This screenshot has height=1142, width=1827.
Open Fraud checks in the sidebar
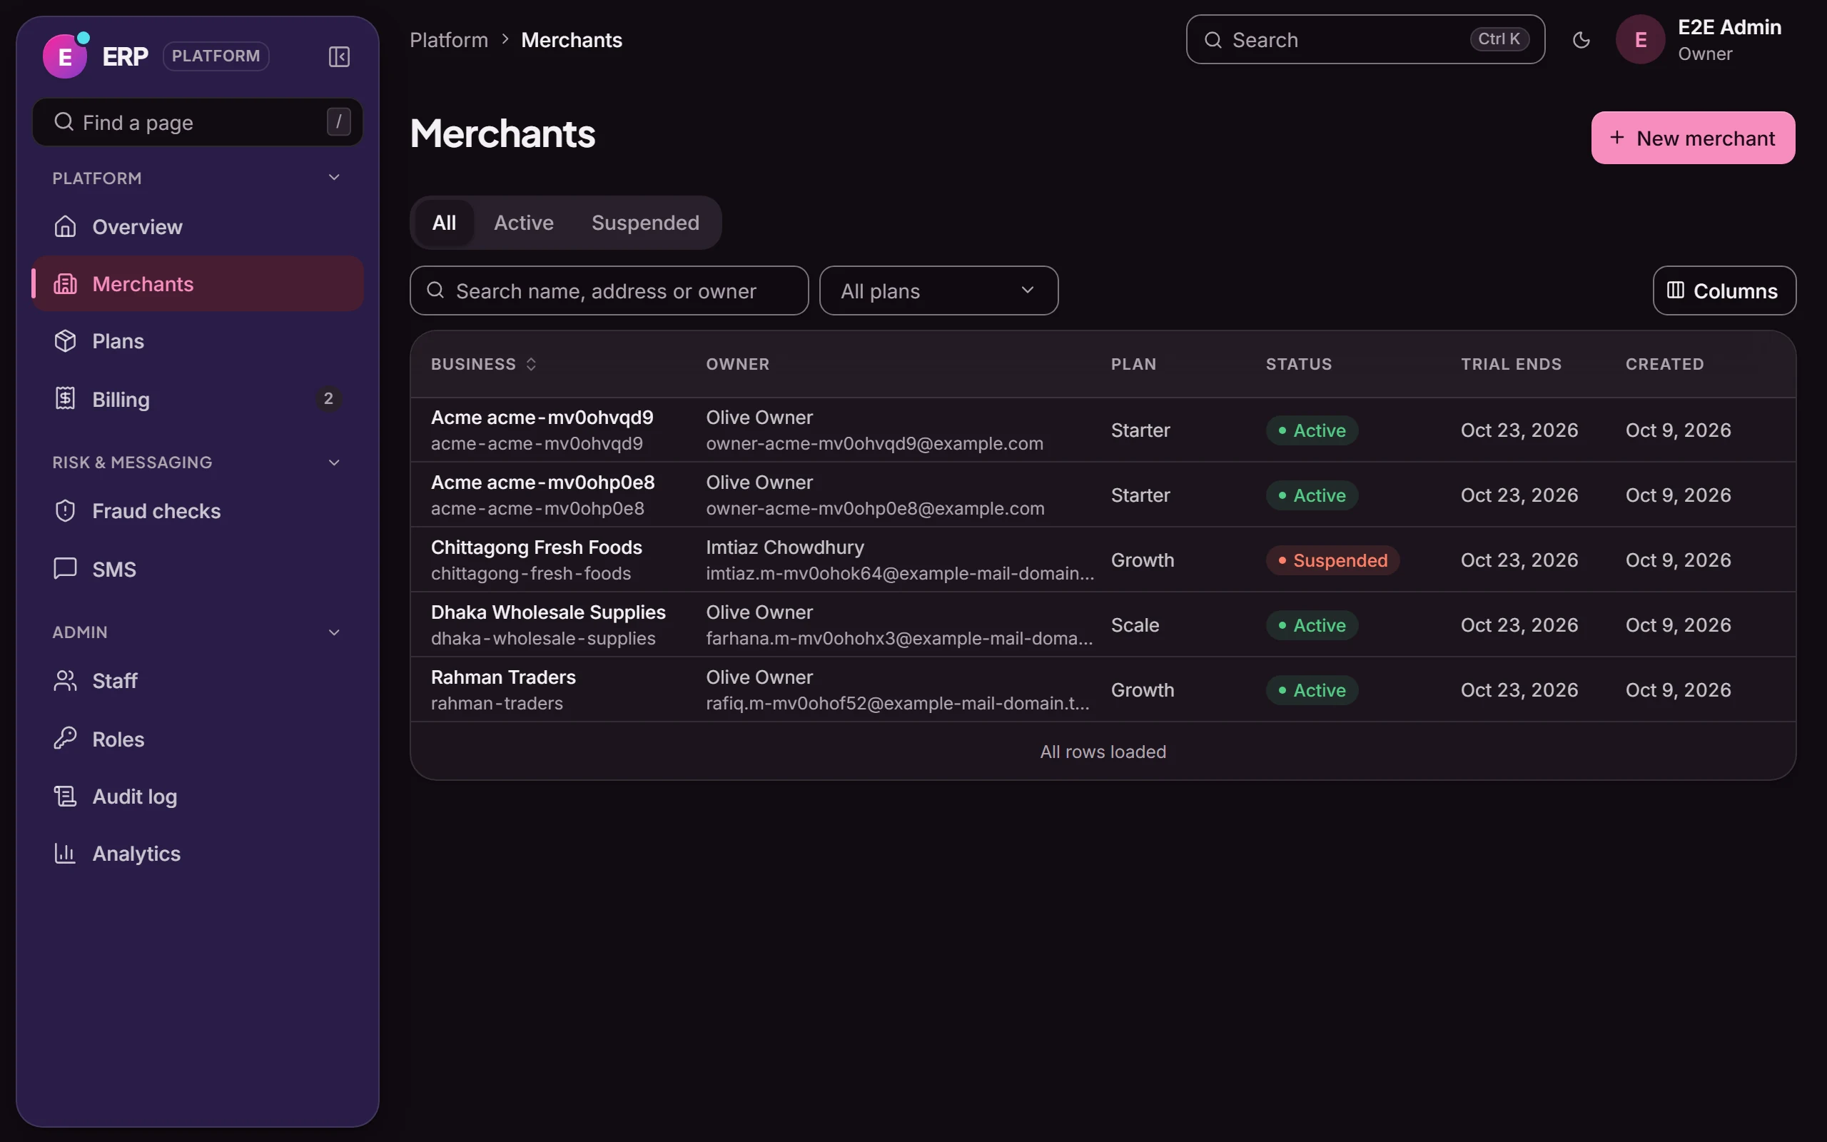point(198,511)
